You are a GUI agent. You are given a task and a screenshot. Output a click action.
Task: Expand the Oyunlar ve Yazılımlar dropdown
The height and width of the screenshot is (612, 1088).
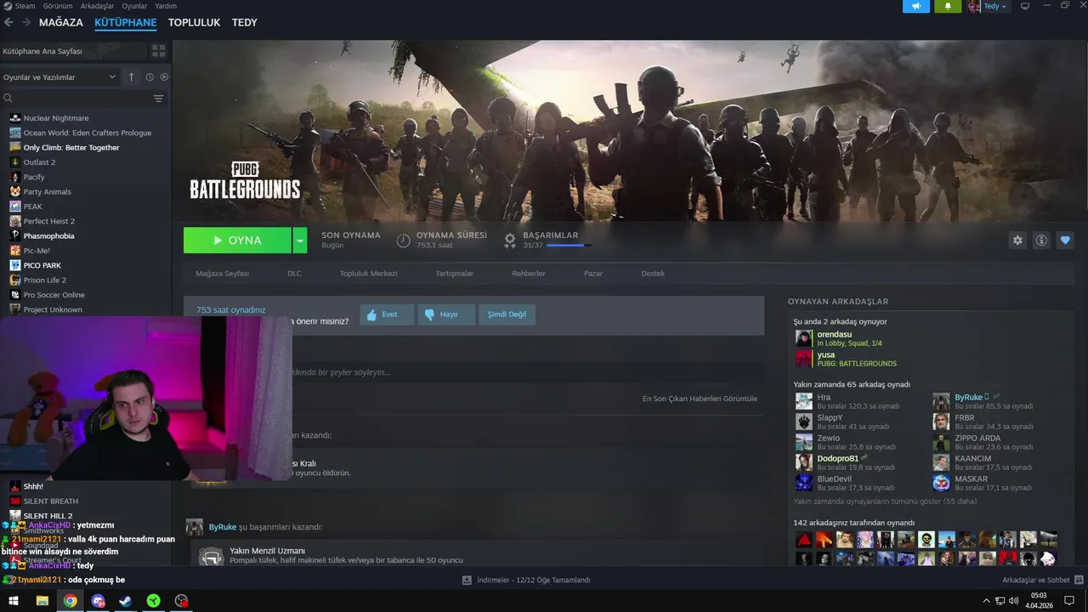(59, 76)
